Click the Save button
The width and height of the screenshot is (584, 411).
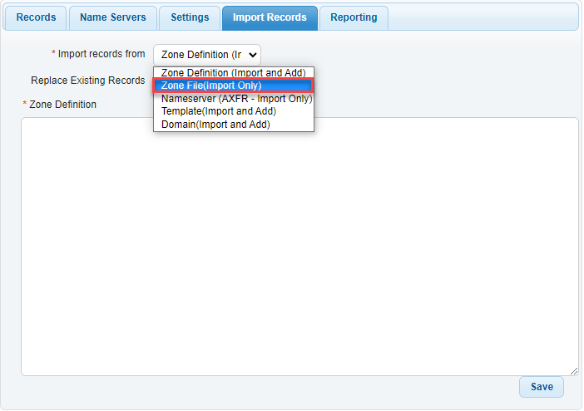542,387
